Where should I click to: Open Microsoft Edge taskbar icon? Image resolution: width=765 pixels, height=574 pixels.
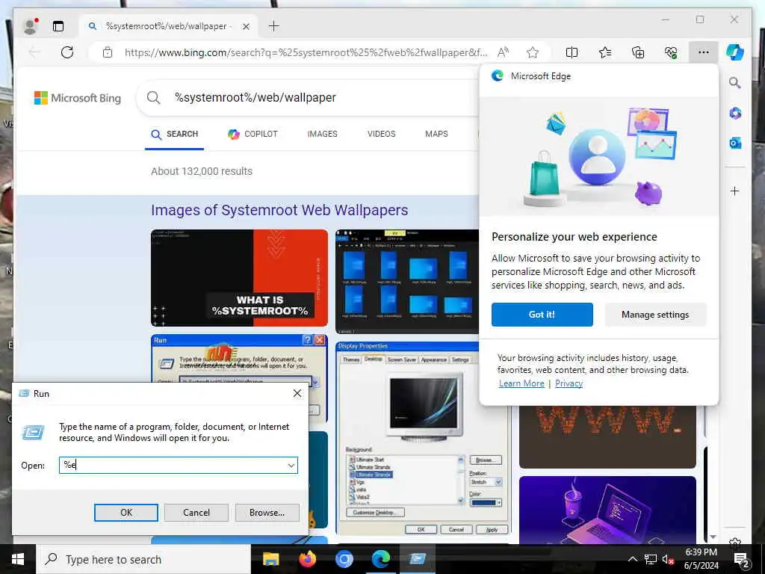[380, 559]
